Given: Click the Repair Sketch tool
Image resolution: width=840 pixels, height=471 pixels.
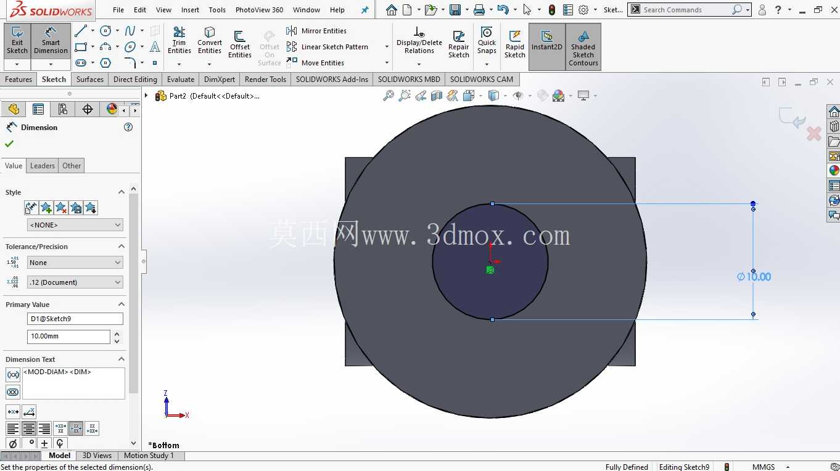Looking at the screenshot, I should (x=459, y=44).
